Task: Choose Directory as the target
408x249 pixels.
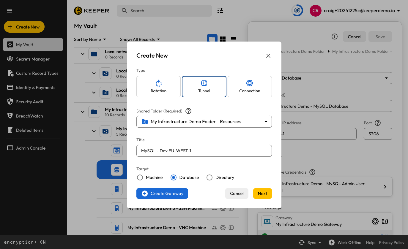Action: [209, 177]
